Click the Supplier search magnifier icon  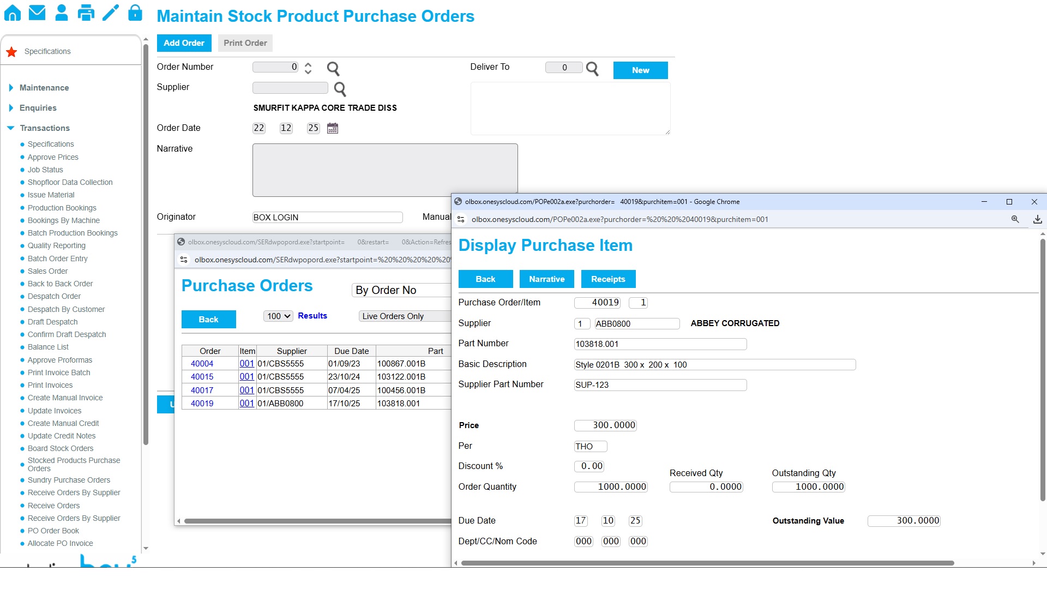340,89
